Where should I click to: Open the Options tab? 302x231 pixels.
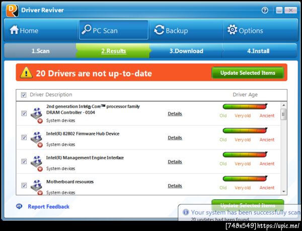point(260,30)
